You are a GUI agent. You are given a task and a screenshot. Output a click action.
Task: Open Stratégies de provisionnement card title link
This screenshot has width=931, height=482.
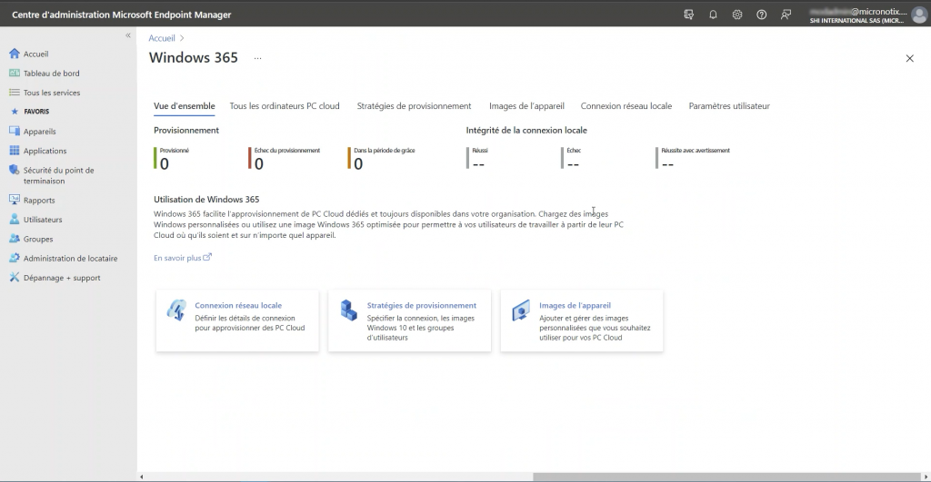(422, 305)
